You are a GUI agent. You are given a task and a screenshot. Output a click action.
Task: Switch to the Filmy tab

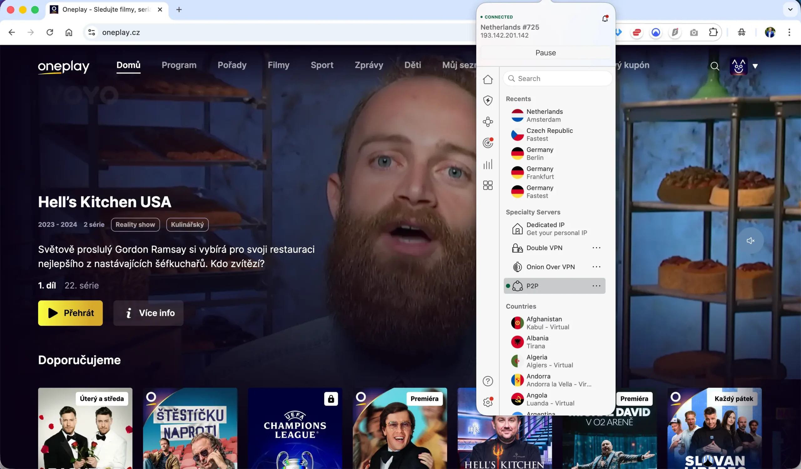278,65
